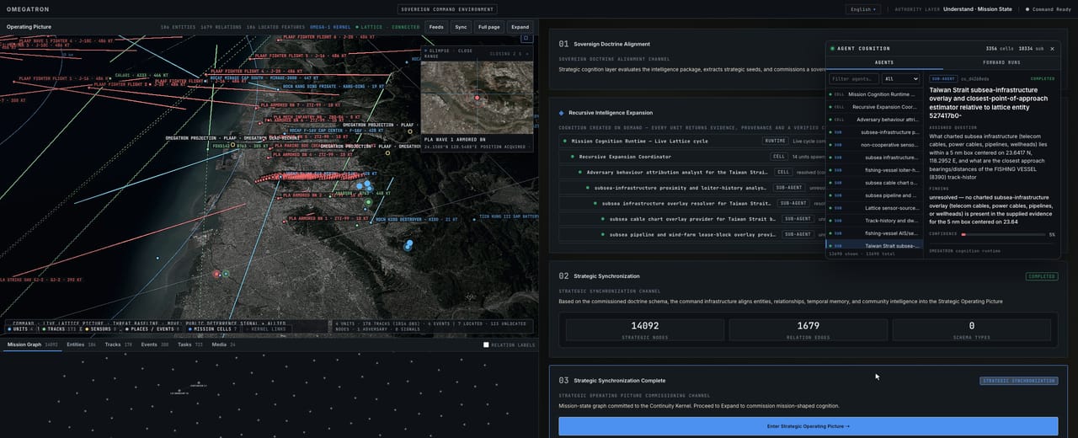Screen dimensions: 1078x438
Task: Select Lattice sensor-source... sub-agent in list
Action: coord(874,208)
